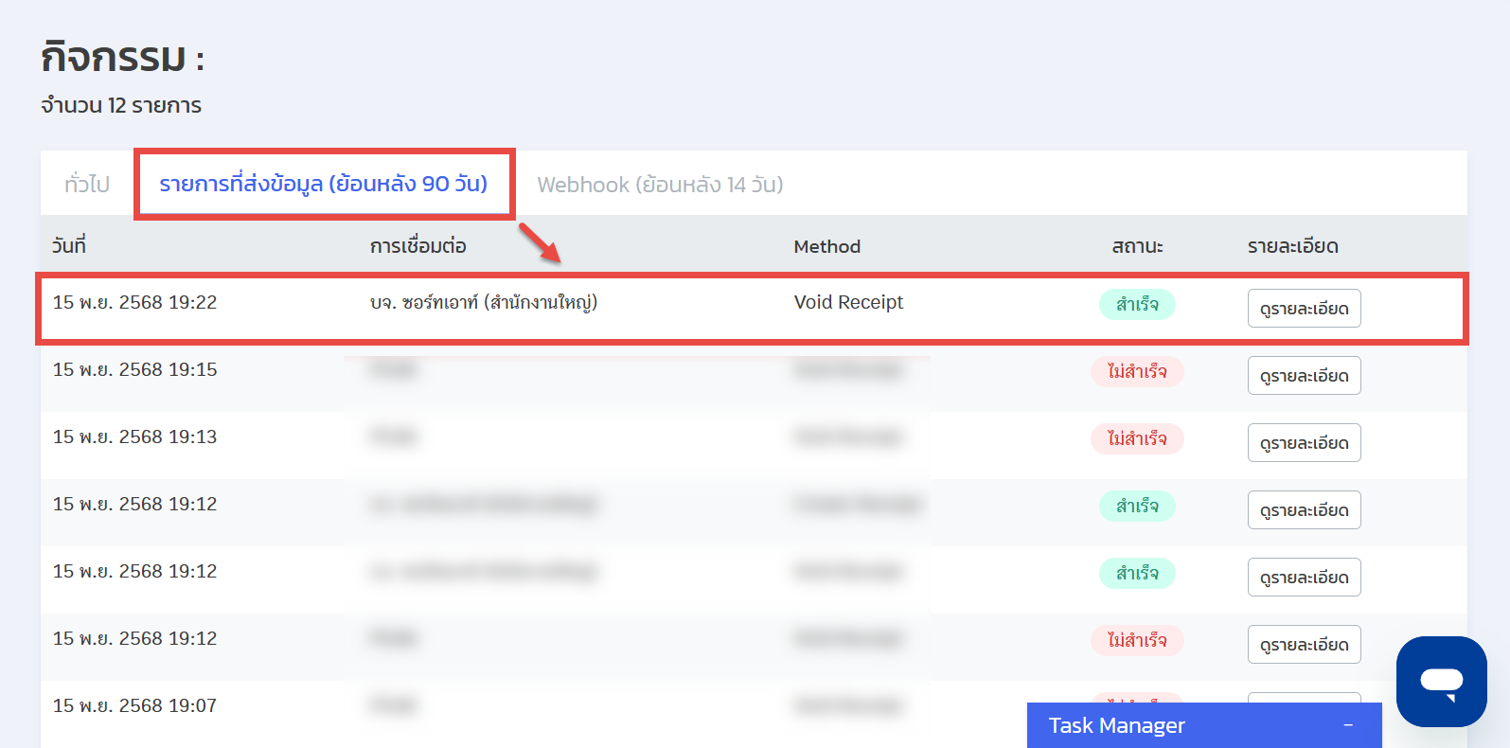Click ดูรายละเอียด for the 19:22 Void Receipt row
1510x748 pixels.
pos(1304,309)
